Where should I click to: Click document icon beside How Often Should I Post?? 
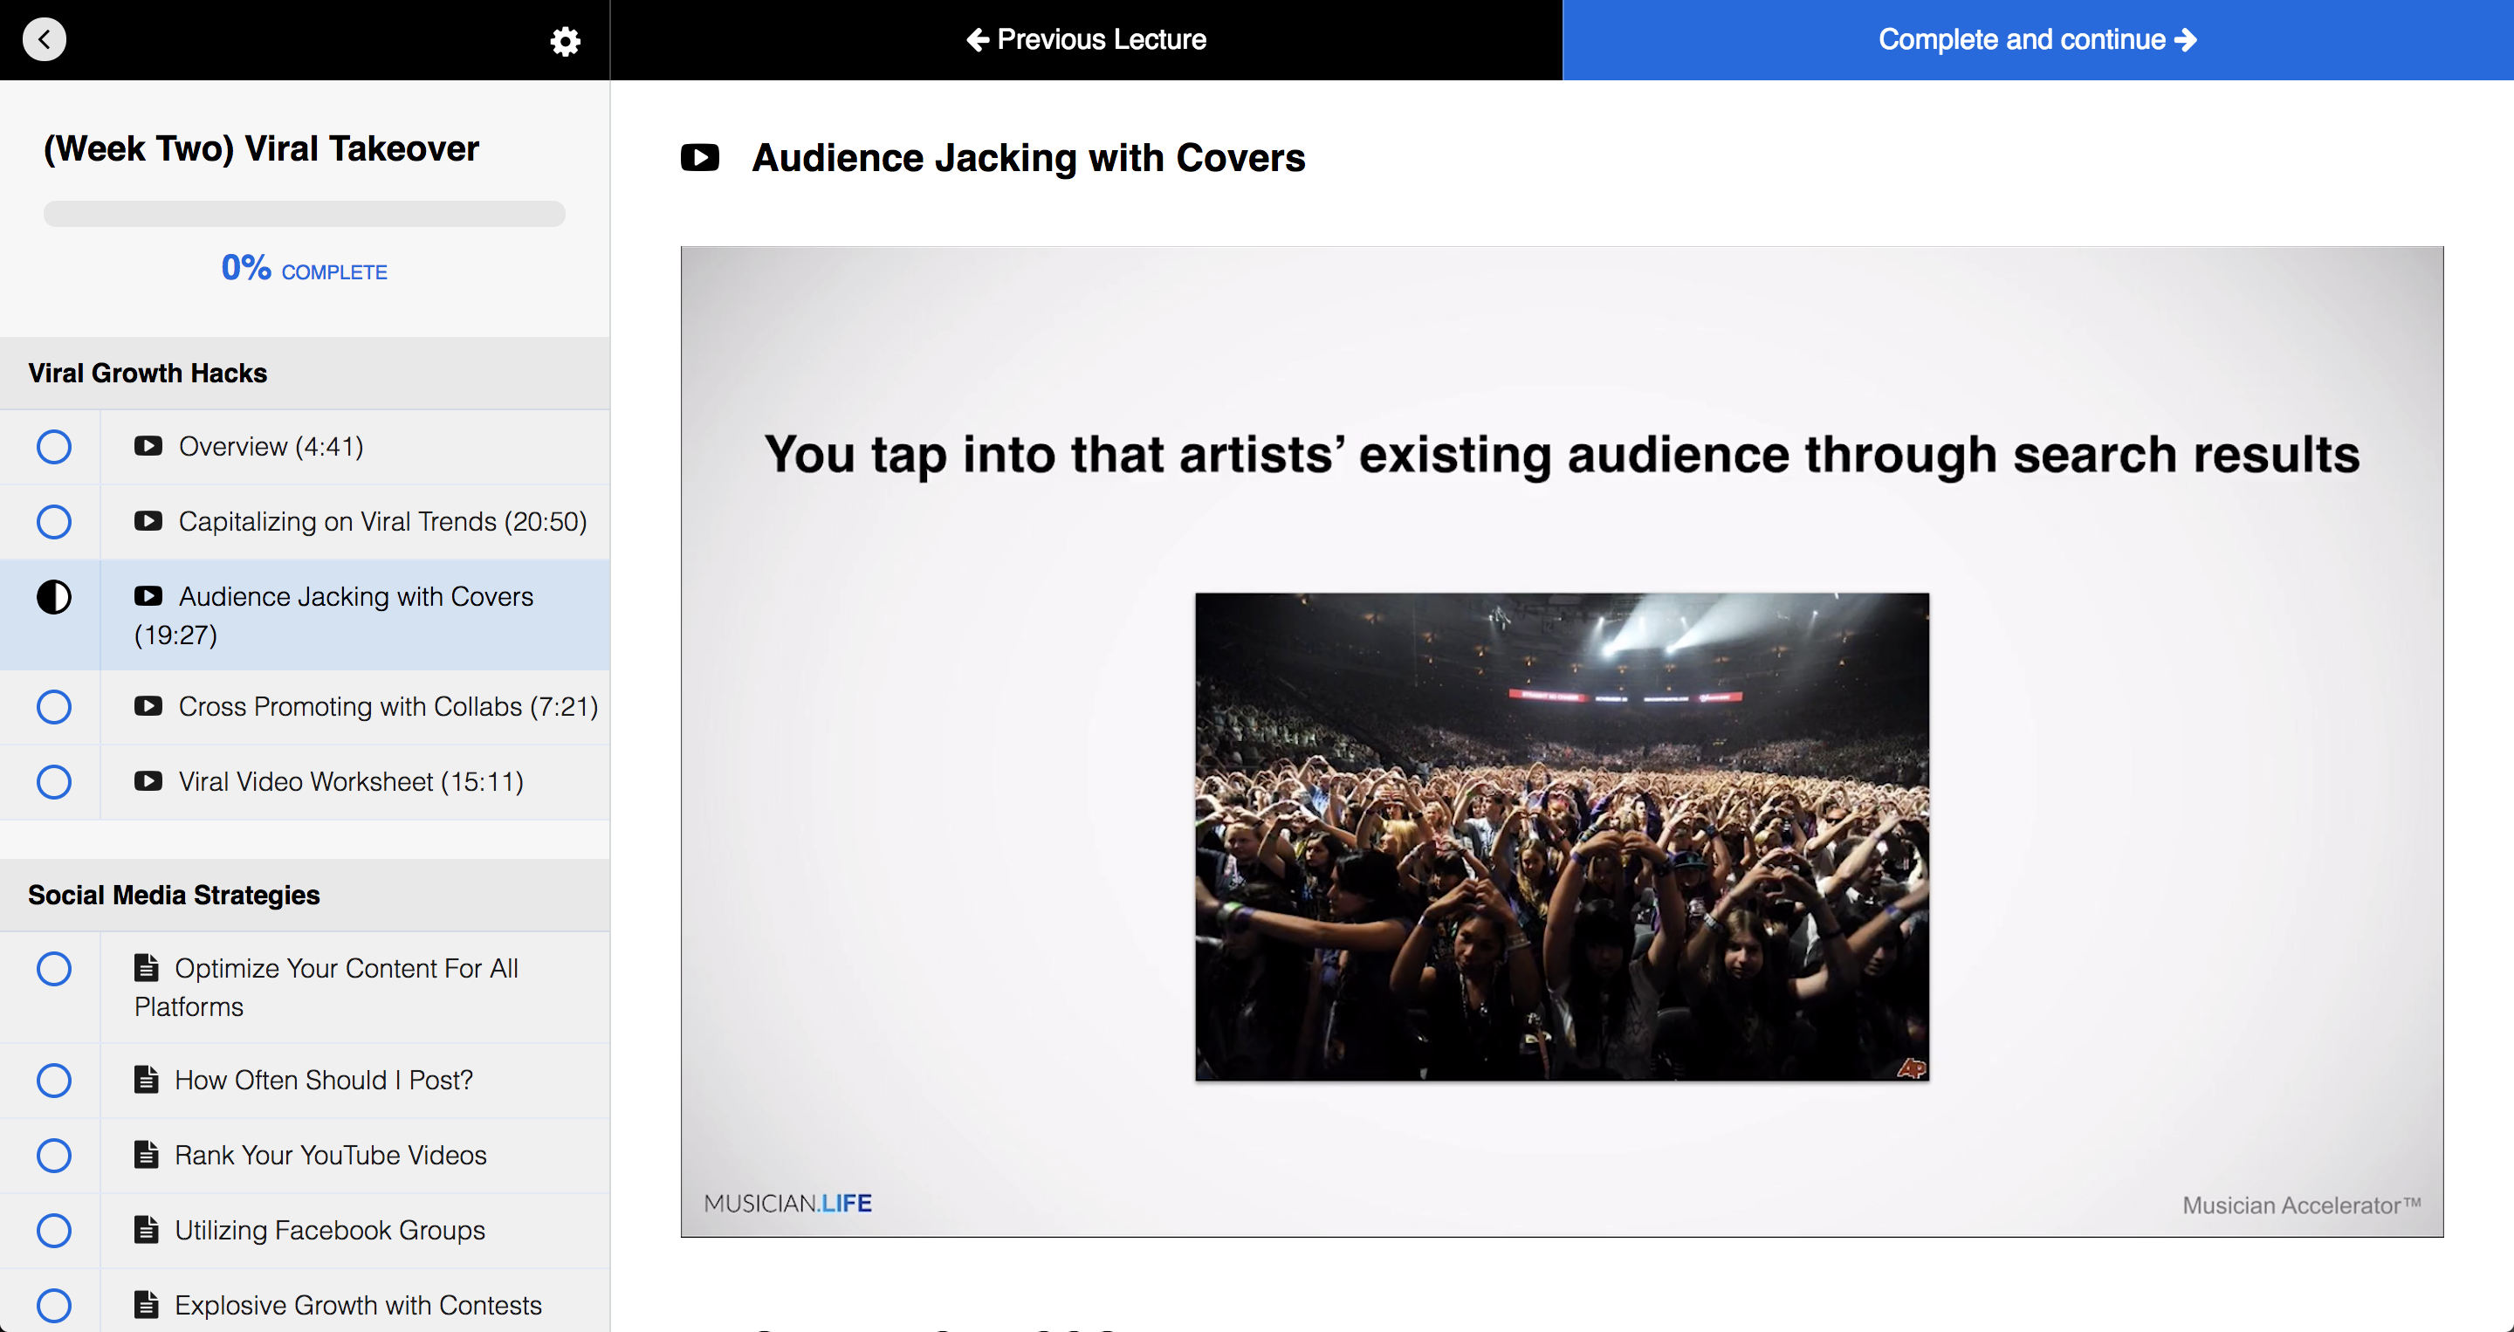click(x=147, y=1079)
